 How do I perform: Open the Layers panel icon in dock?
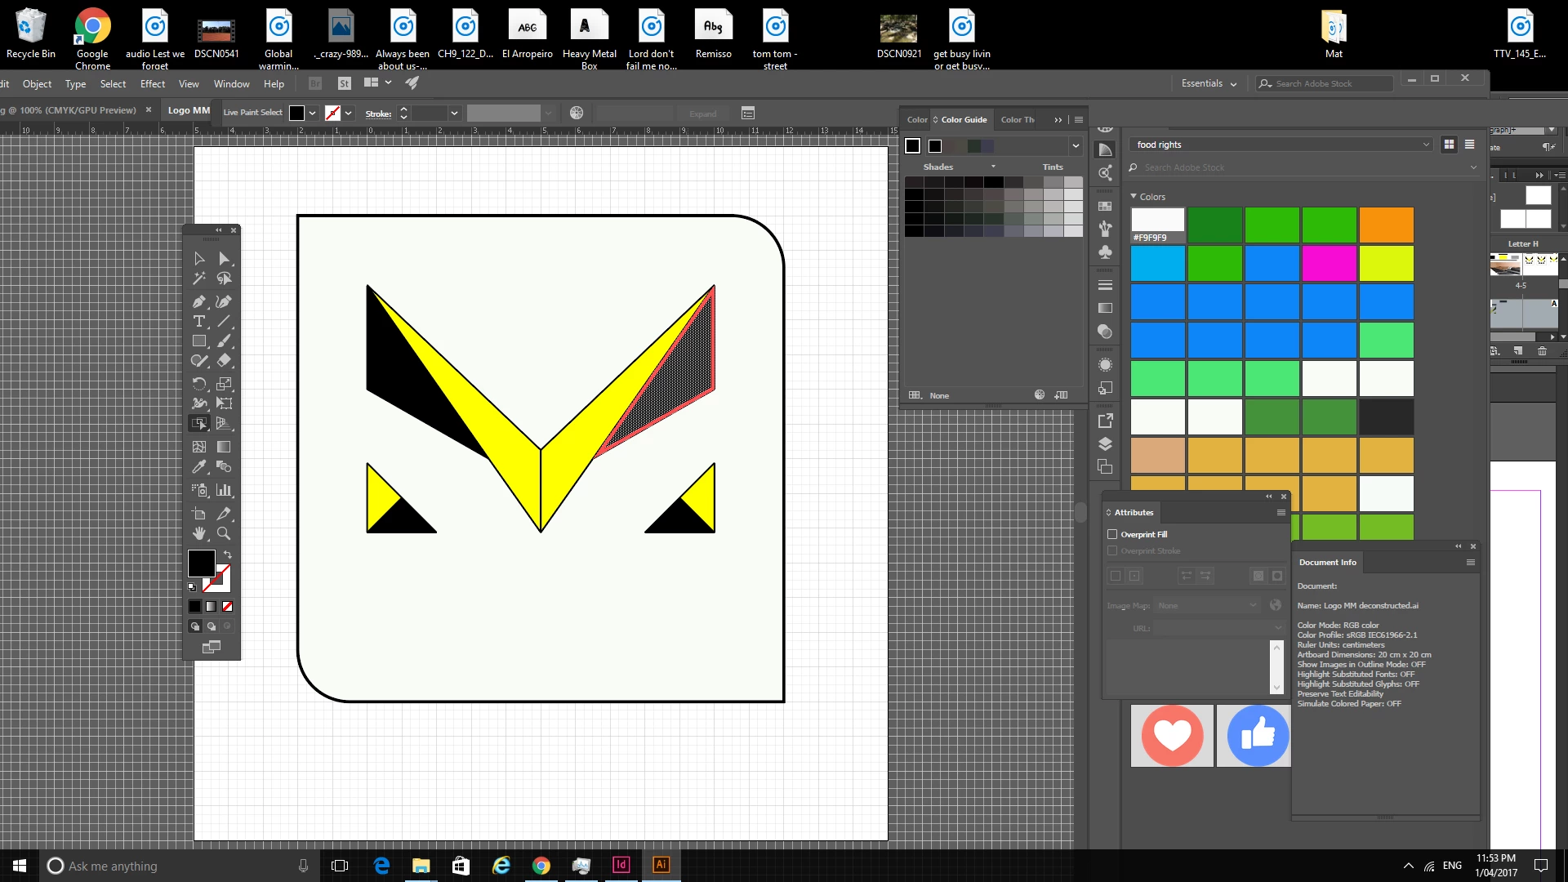coord(1105,444)
